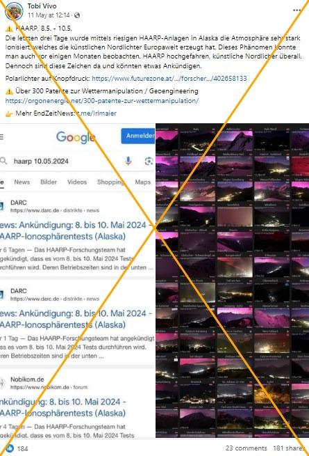Open the 23 comments link

pyautogui.click(x=246, y=448)
